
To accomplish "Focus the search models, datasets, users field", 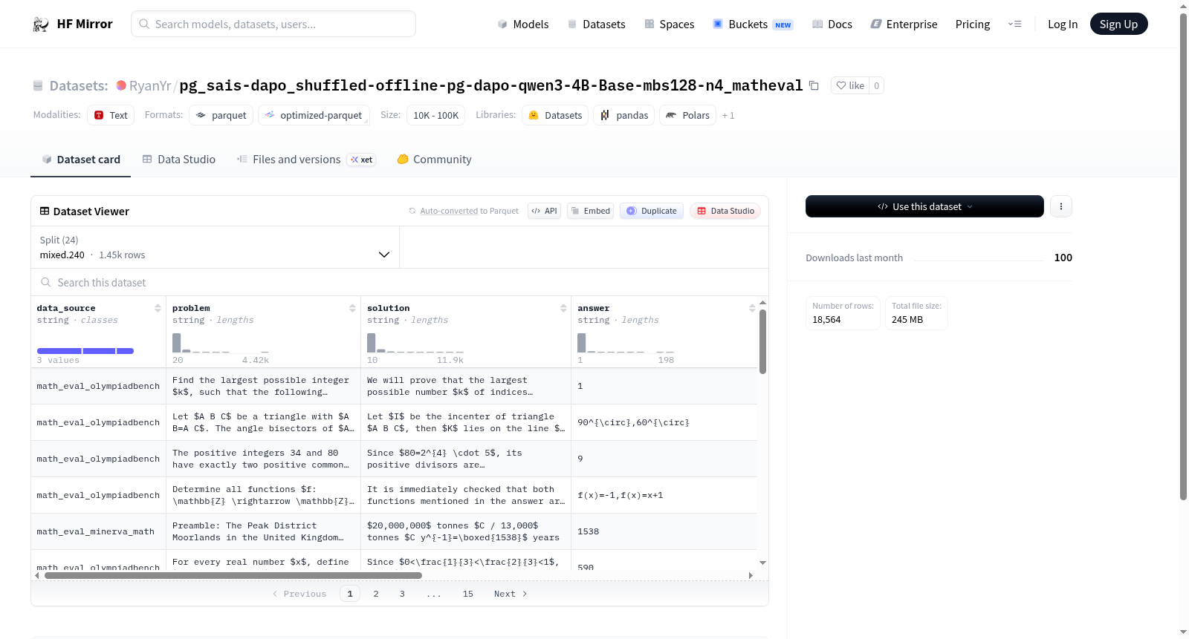I will 273,24.
